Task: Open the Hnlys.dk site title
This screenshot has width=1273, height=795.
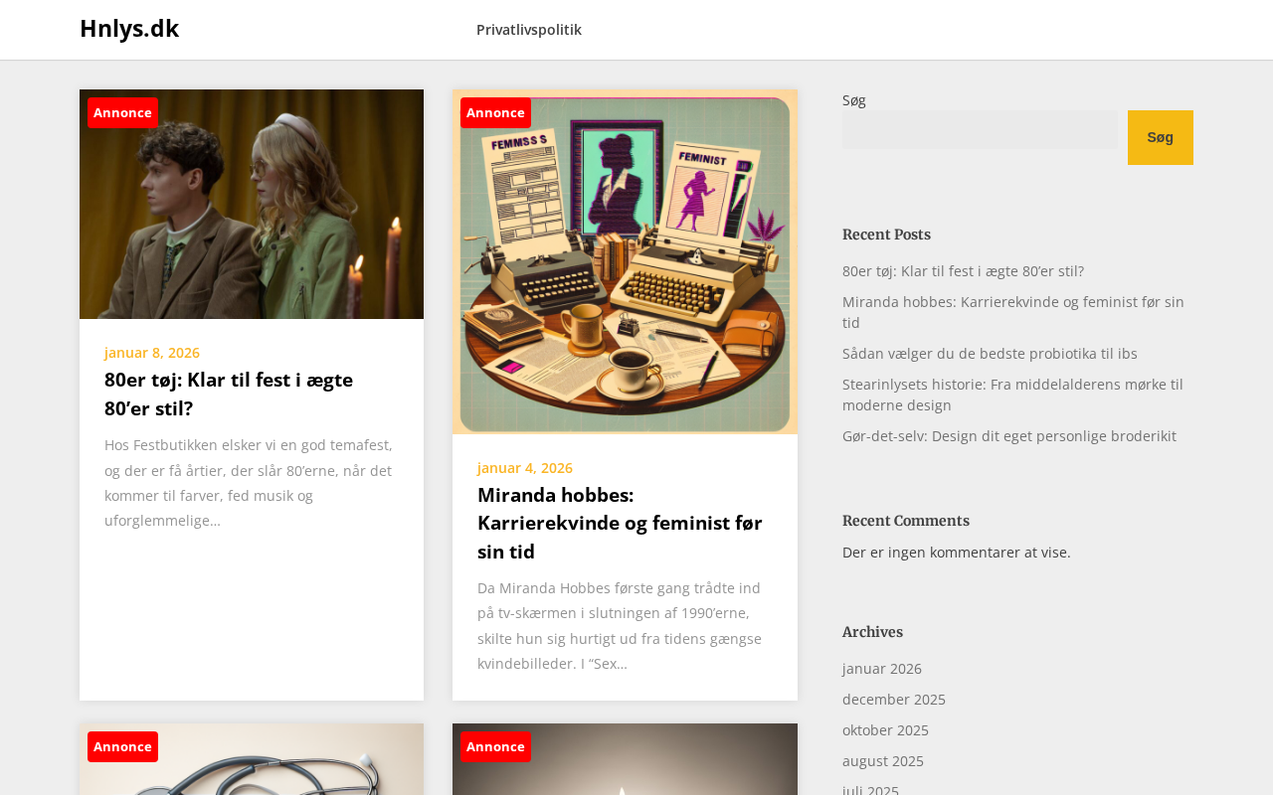Action: click(129, 29)
